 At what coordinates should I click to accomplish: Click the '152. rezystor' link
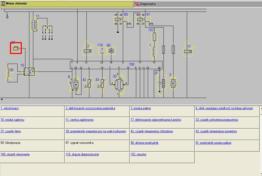pyautogui.click(x=138, y=154)
